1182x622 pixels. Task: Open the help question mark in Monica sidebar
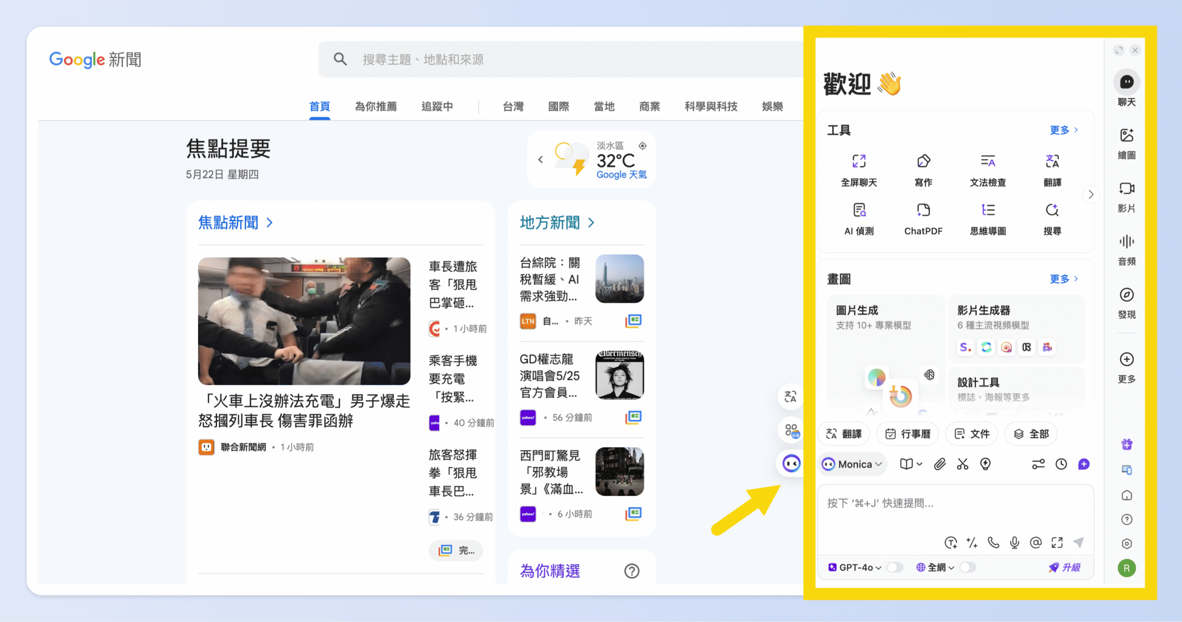pyautogui.click(x=1127, y=519)
